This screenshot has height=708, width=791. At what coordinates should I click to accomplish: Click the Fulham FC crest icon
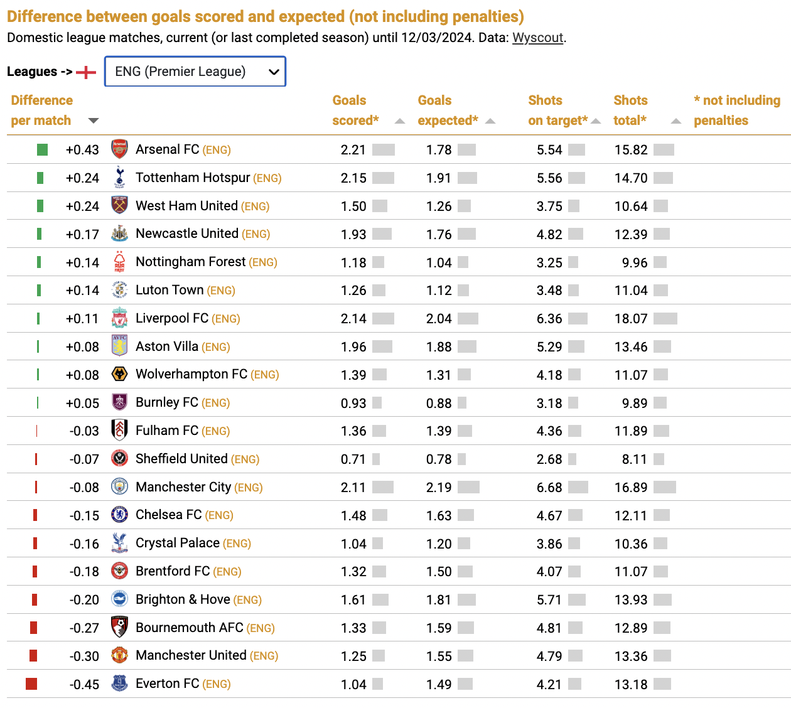coord(119,431)
